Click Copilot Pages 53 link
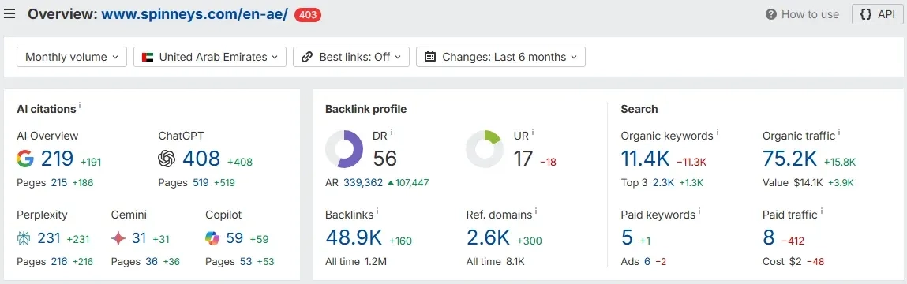Viewport: 907px width, 284px height. coord(245,261)
